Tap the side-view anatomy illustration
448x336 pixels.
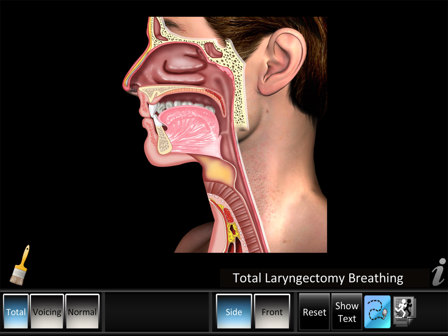(224, 134)
